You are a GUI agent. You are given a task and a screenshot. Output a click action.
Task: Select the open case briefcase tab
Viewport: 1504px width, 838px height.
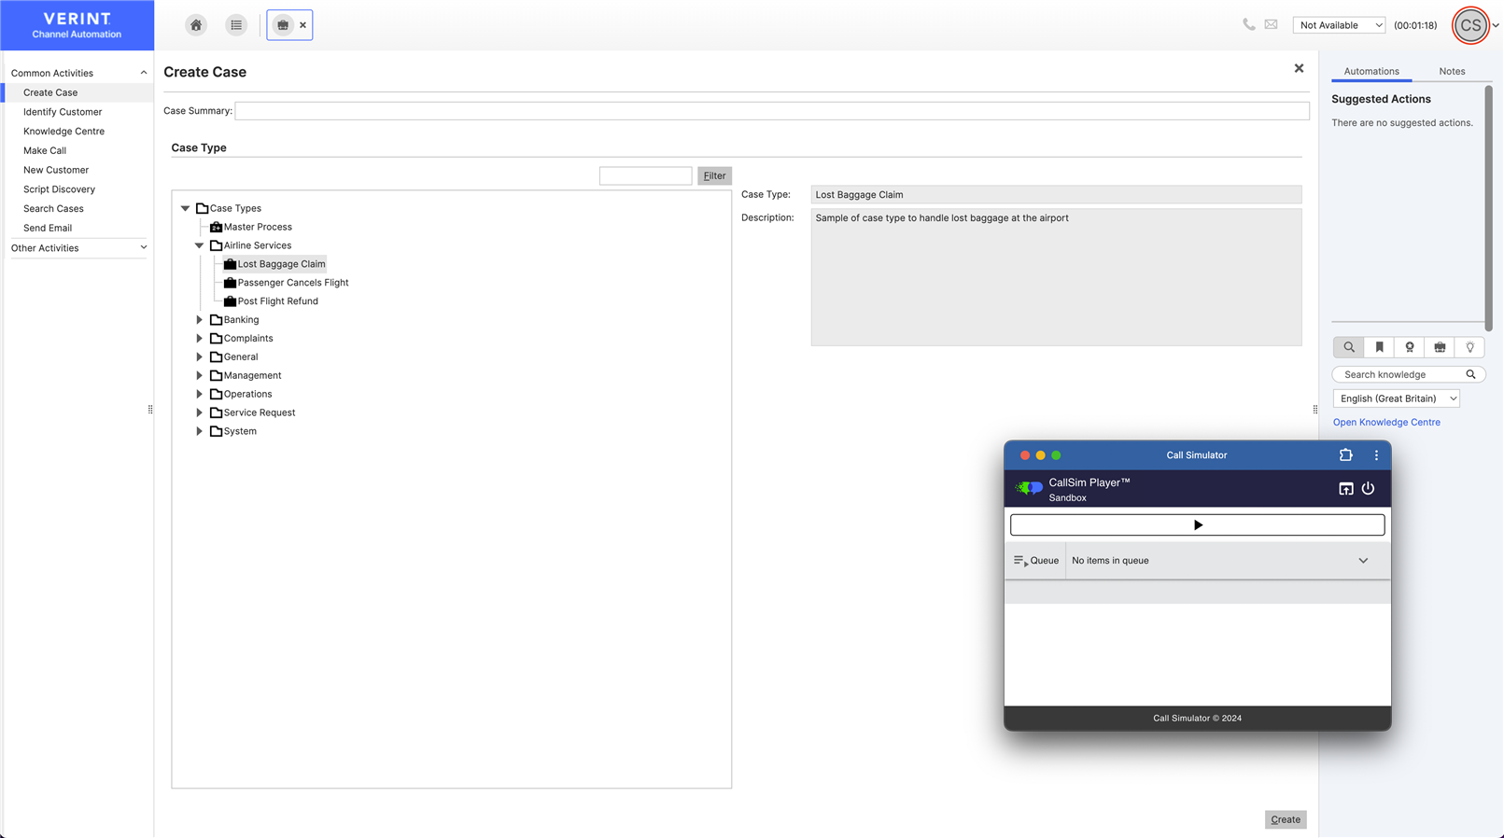[x=283, y=25]
